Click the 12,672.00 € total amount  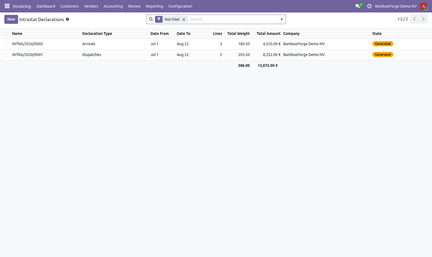pos(268,65)
